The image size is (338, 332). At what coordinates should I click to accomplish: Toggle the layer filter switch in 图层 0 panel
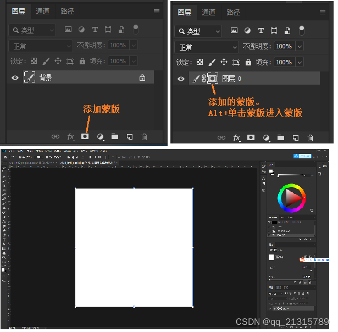(302, 30)
